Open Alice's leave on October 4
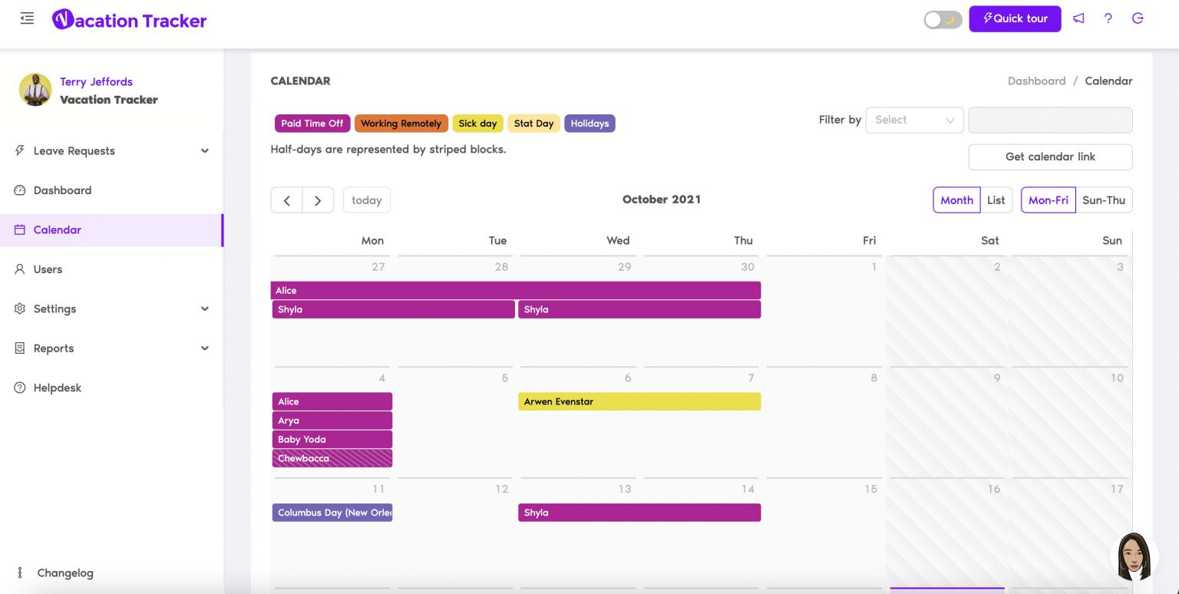Image resolution: width=1179 pixels, height=594 pixels. (x=332, y=401)
